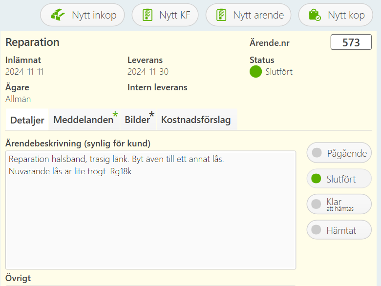Set status to Pågående
Screen dimensions: 381x286
click(339, 153)
